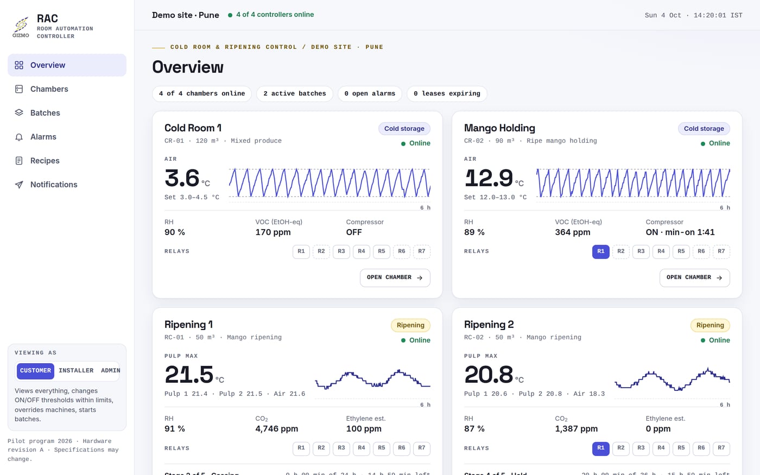Viewport: 760px width, 475px height.
Task: Click the Cold storage badge on Mango Holding
Action: [704, 129]
